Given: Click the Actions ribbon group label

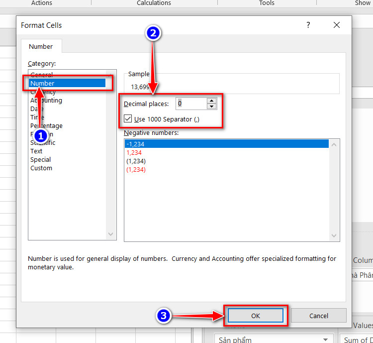Looking at the screenshot, I should (x=42, y=3).
